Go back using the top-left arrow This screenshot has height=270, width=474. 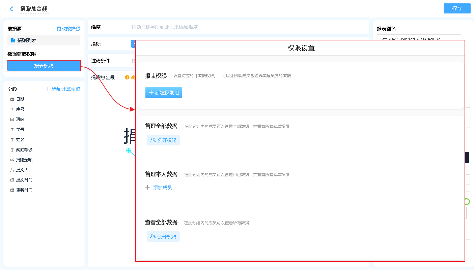(12, 9)
